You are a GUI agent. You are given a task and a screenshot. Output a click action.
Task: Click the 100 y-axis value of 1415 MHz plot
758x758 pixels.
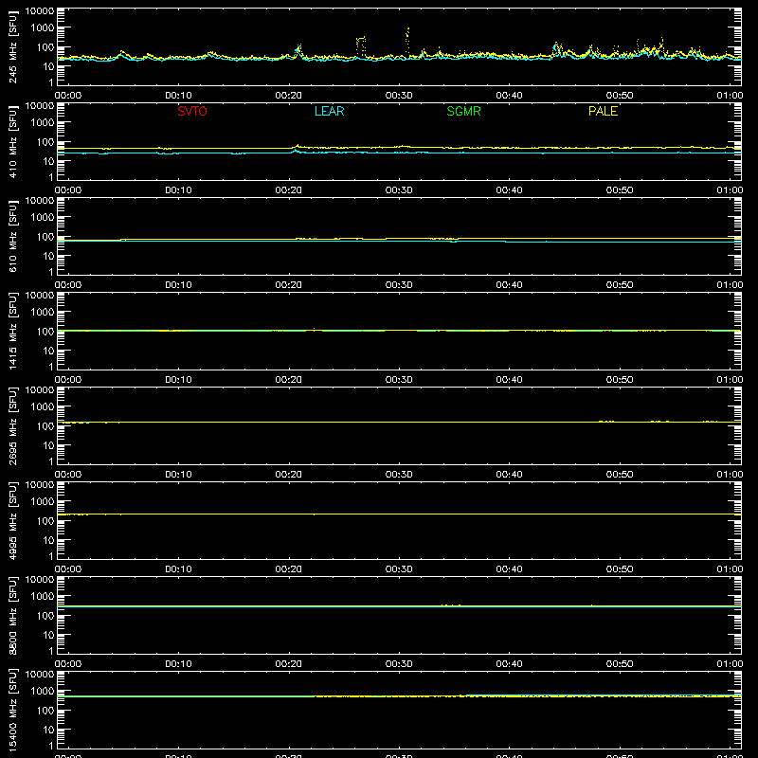(x=45, y=331)
